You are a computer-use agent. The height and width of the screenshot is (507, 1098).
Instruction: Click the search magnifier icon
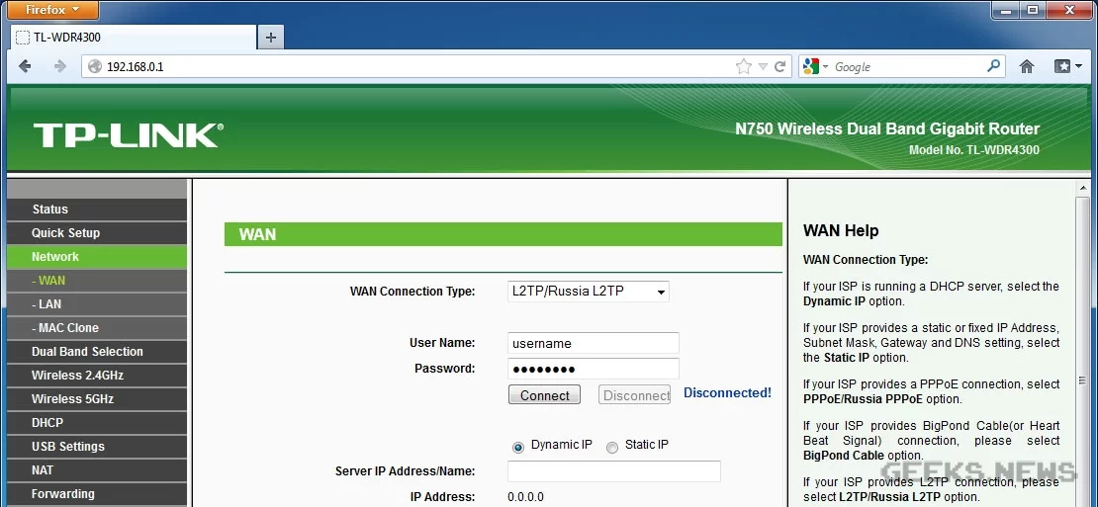(x=994, y=66)
